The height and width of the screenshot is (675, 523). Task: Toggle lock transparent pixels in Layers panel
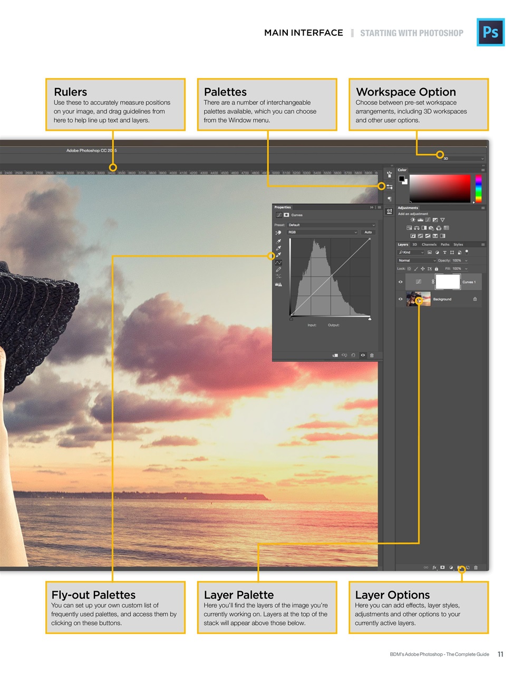tap(409, 268)
